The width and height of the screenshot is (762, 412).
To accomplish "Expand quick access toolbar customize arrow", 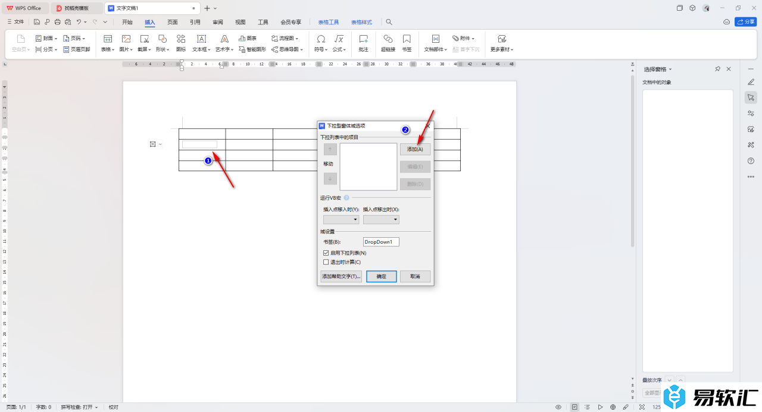I will pos(107,22).
